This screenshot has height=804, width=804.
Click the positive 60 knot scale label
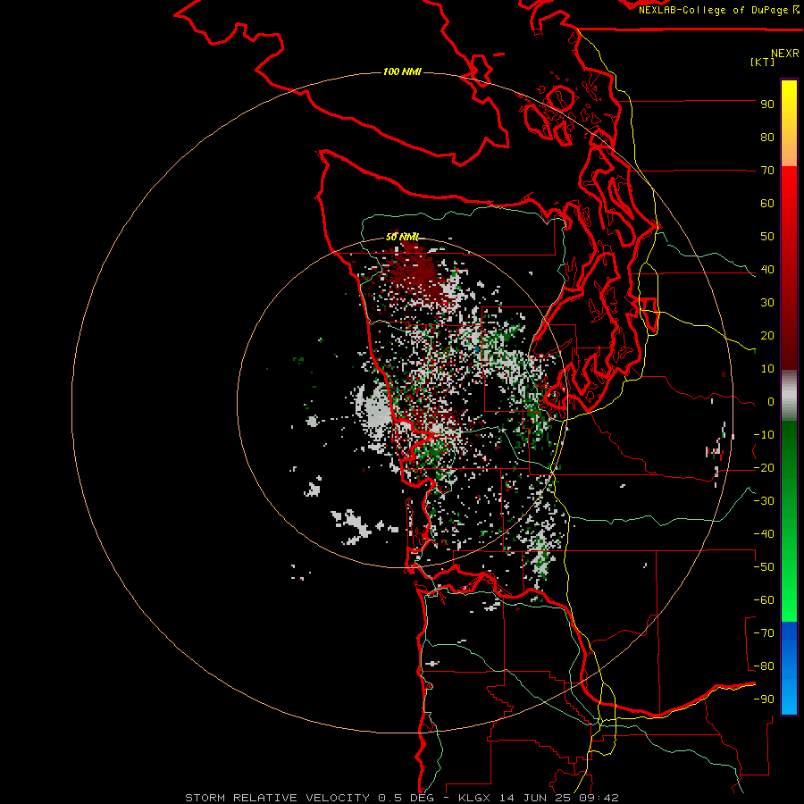tap(767, 204)
